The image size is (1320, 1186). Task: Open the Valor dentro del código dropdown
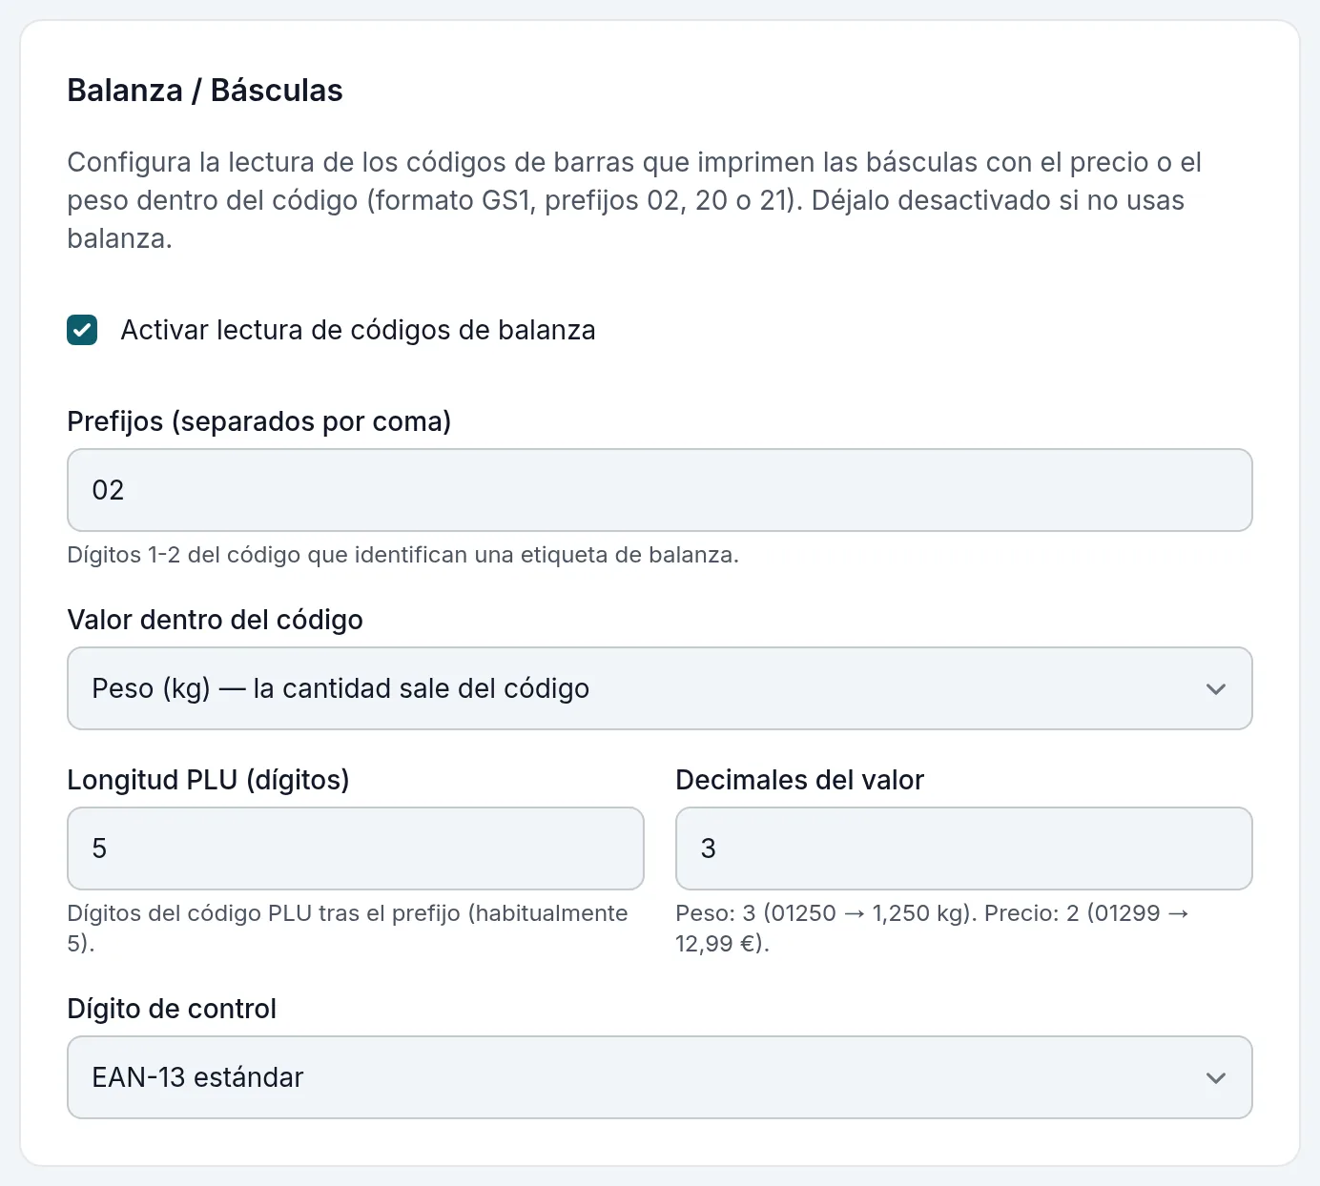point(659,688)
